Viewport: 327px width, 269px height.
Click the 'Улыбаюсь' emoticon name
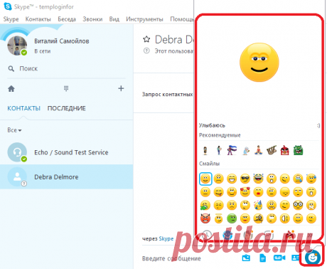click(x=212, y=125)
